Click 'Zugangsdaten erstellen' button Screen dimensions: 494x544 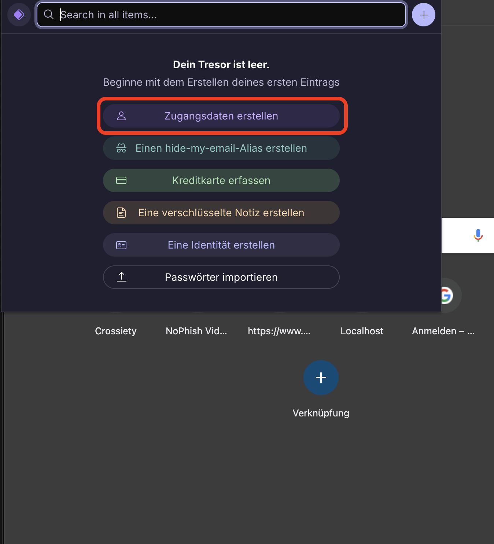pos(221,116)
